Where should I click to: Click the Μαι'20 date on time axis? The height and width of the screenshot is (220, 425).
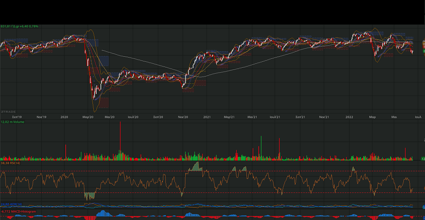[109, 116]
